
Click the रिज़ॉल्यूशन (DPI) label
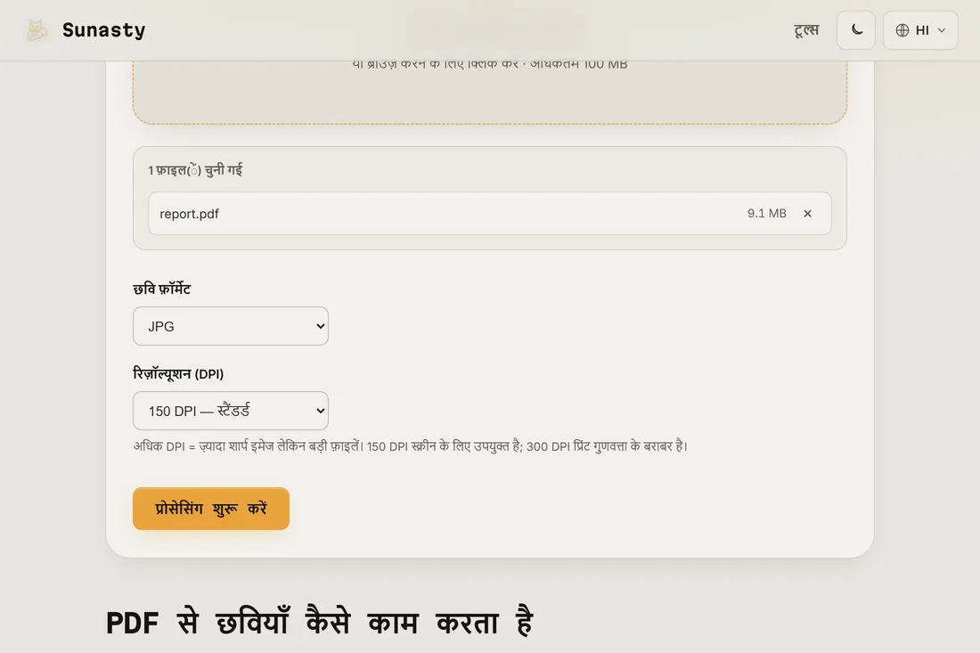tap(178, 373)
